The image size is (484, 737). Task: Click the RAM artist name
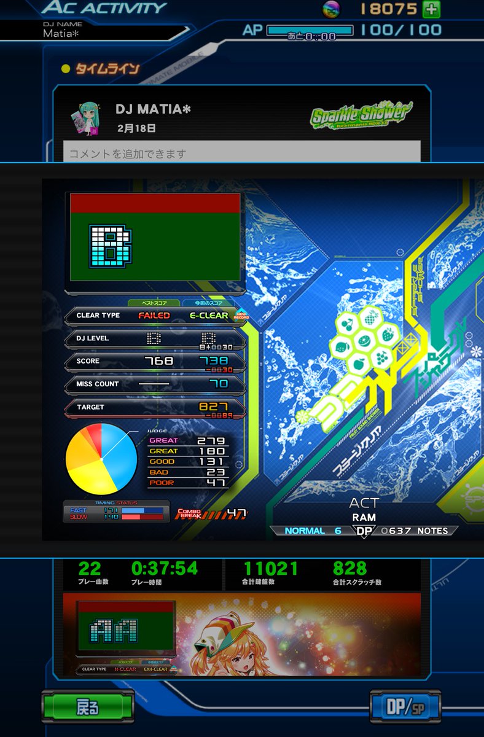point(364,518)
